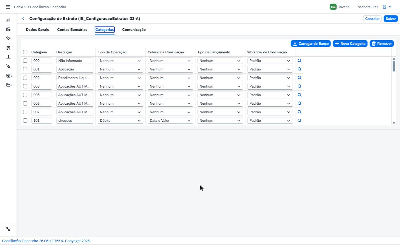
Task: Open the folder sidebar icon with arrow
Action: pyautogui.click(x=9, y=85)
